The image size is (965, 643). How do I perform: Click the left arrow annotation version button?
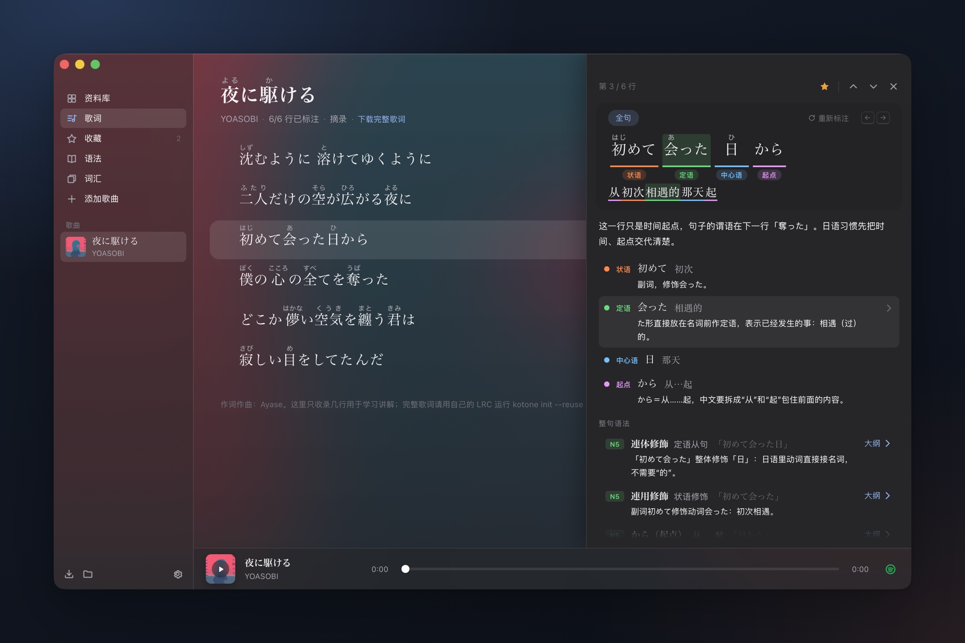click(x=867, y=118)
